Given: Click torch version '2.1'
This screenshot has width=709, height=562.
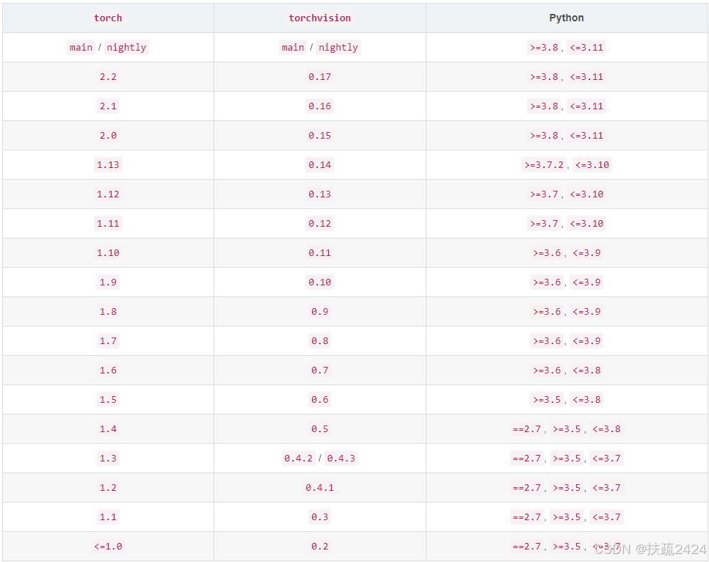Looking at the screenshot, I should 108,106.
